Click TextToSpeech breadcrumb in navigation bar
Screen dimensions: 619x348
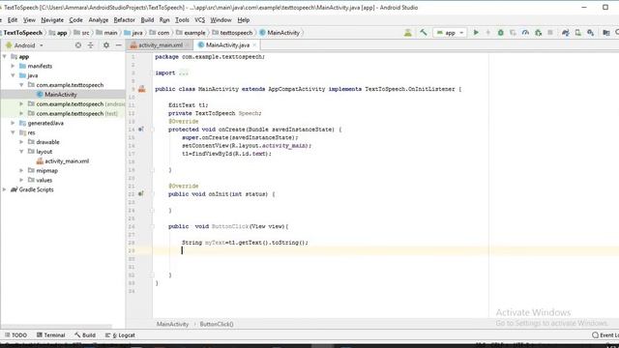click(x=22, y=33)
